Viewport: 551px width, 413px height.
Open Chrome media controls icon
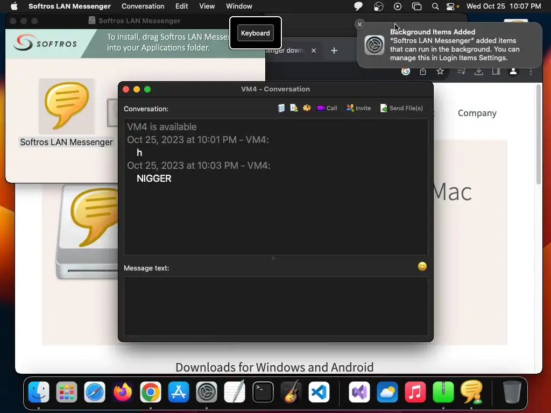click(461, 72)
